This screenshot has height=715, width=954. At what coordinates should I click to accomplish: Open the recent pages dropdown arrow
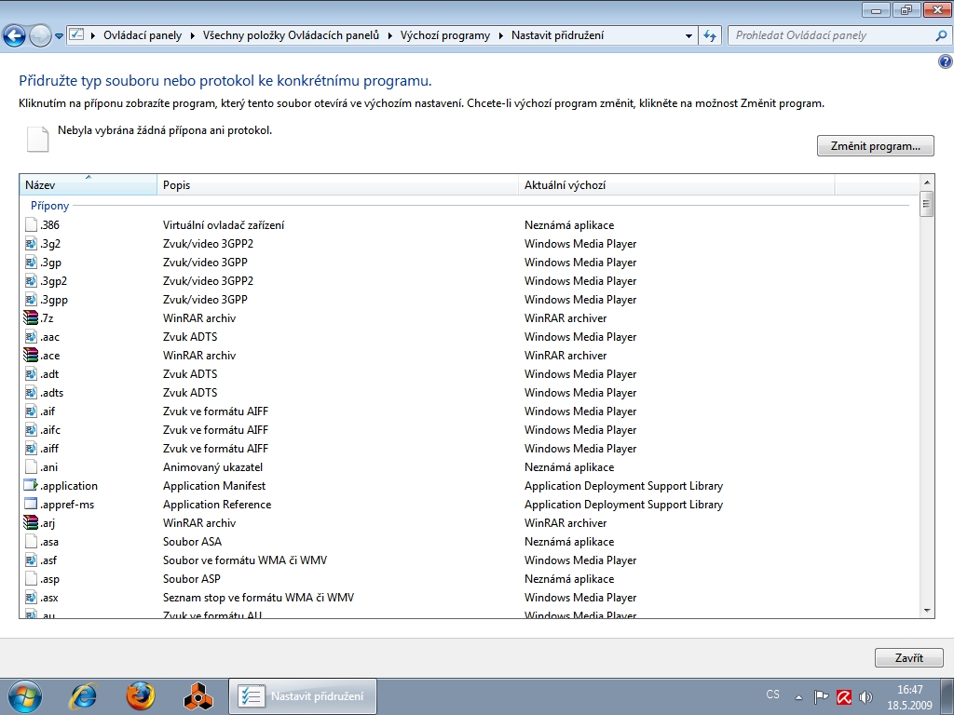pyautogui.click(x=59, y=36)
